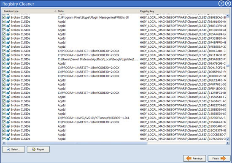Viewport: 232px width, 163px height.
Task: Toggle the checkbox on the AVG10 PCTuneup row
Action: click(4, 118)
